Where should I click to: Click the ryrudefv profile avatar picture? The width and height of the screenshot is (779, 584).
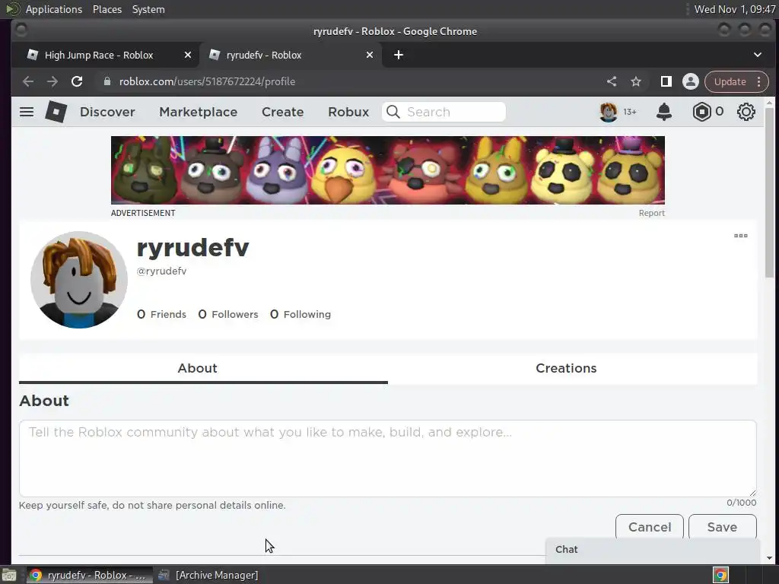point(79,280)
